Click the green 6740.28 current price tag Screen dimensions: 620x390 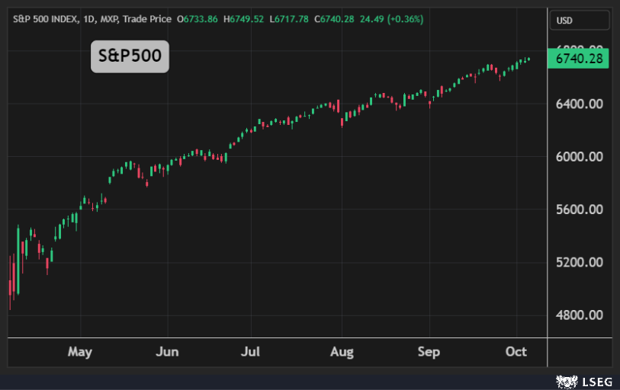pyautogui.click(x=579, y=58)
